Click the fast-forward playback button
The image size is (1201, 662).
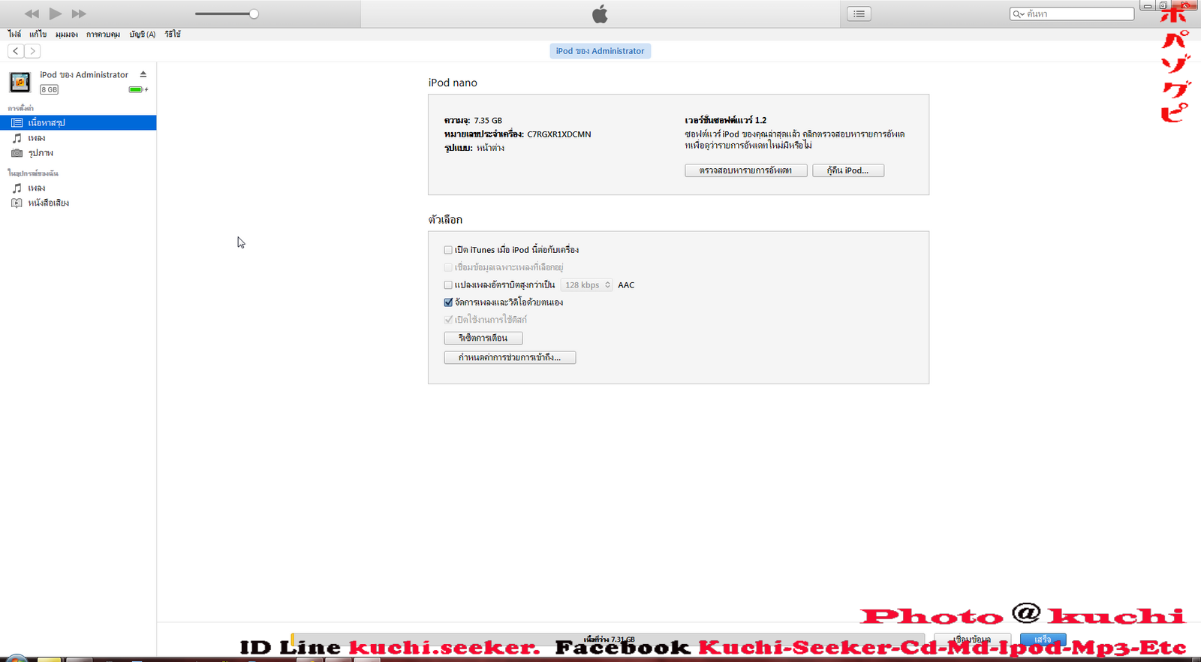(79, 14)
